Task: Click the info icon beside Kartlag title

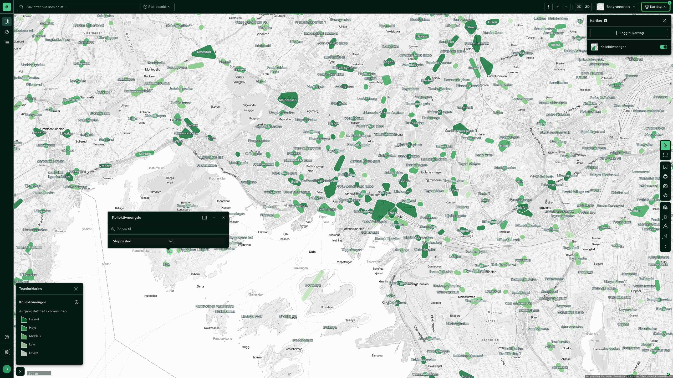Action: tap(606, 21)
